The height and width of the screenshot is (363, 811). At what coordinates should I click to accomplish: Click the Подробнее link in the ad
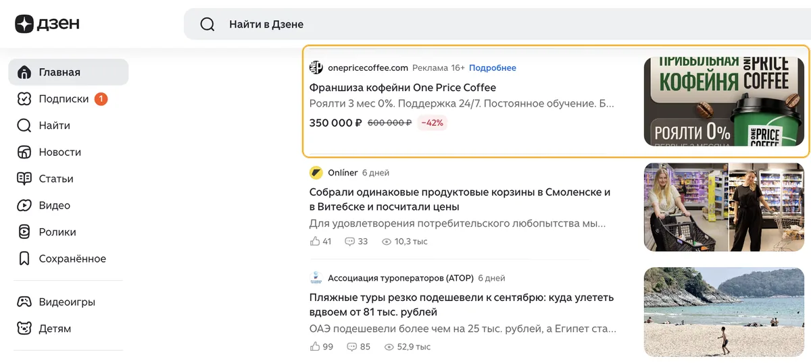(493, 67)
